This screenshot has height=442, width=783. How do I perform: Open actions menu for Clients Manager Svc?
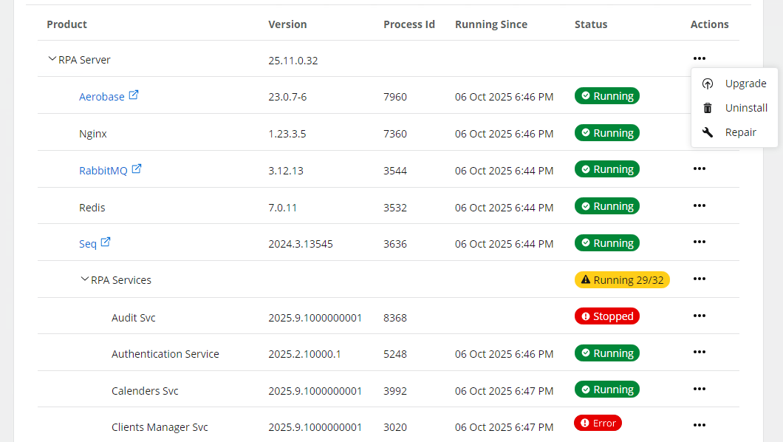(x=699, y=425)
